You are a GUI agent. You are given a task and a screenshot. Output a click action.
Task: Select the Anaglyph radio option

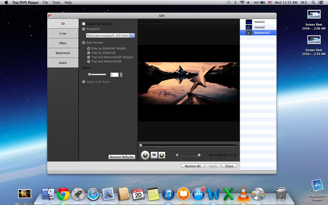click(84, 29)
